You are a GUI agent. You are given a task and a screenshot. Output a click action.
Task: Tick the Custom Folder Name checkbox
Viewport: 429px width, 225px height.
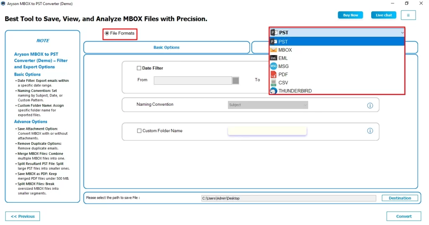139,131
